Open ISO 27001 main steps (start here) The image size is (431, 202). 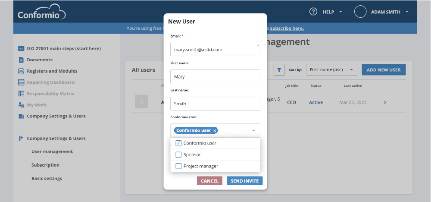tap(64, 48)
